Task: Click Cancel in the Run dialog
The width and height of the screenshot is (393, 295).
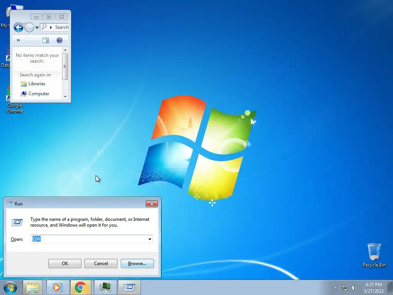Action: (x=101, y=264)
